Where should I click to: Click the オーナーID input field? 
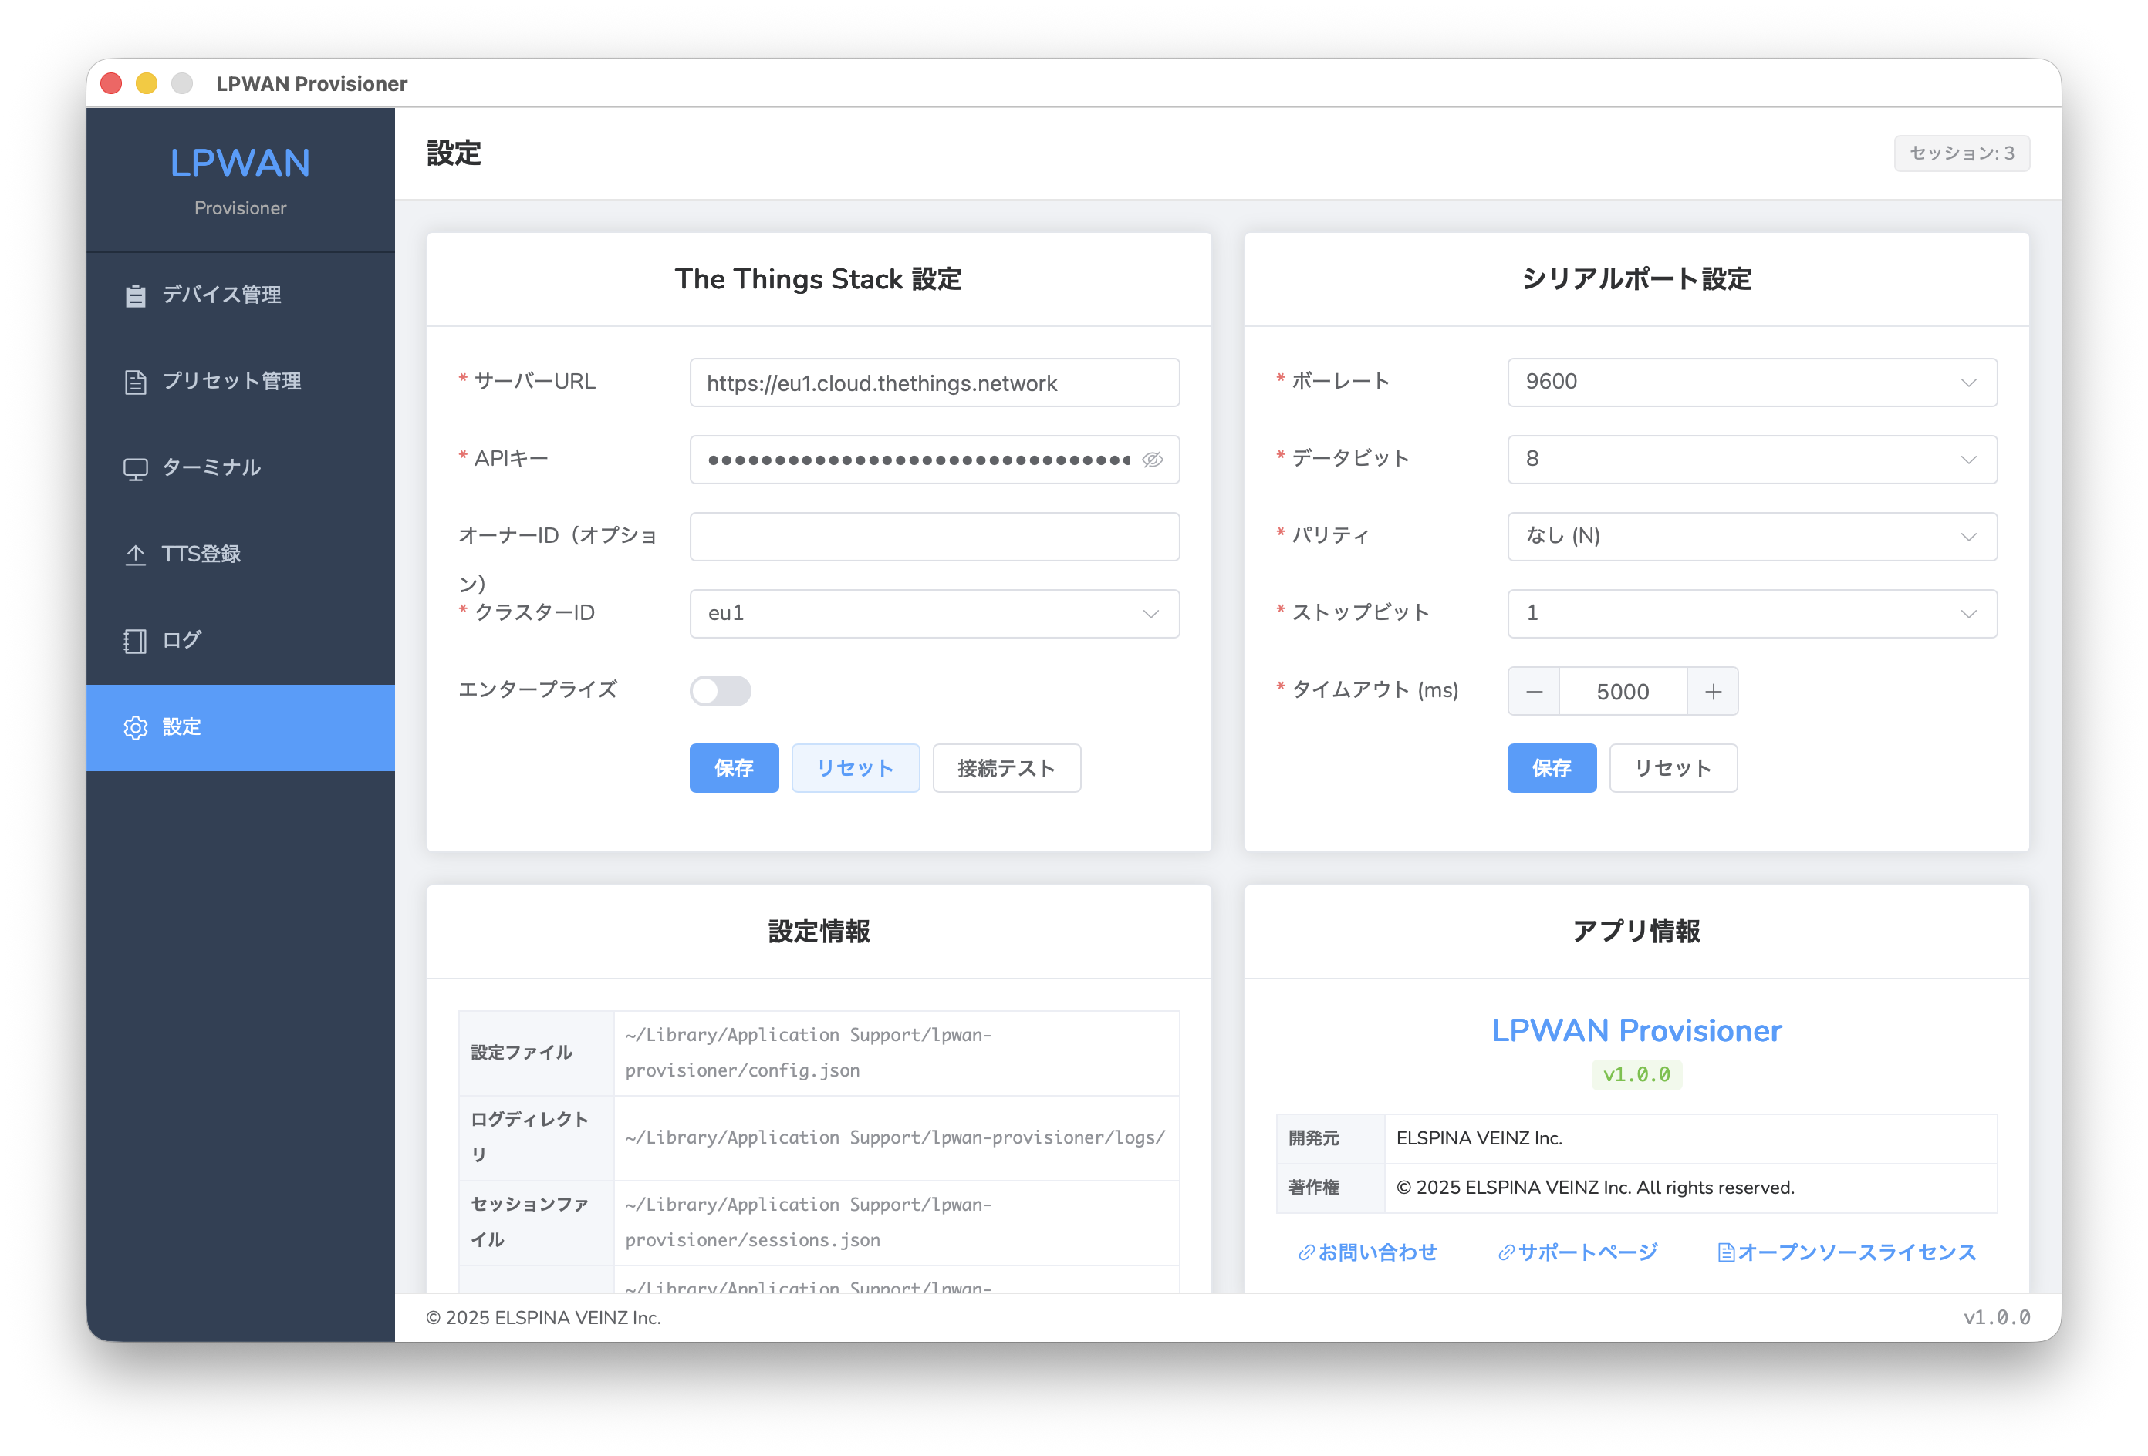934,536
